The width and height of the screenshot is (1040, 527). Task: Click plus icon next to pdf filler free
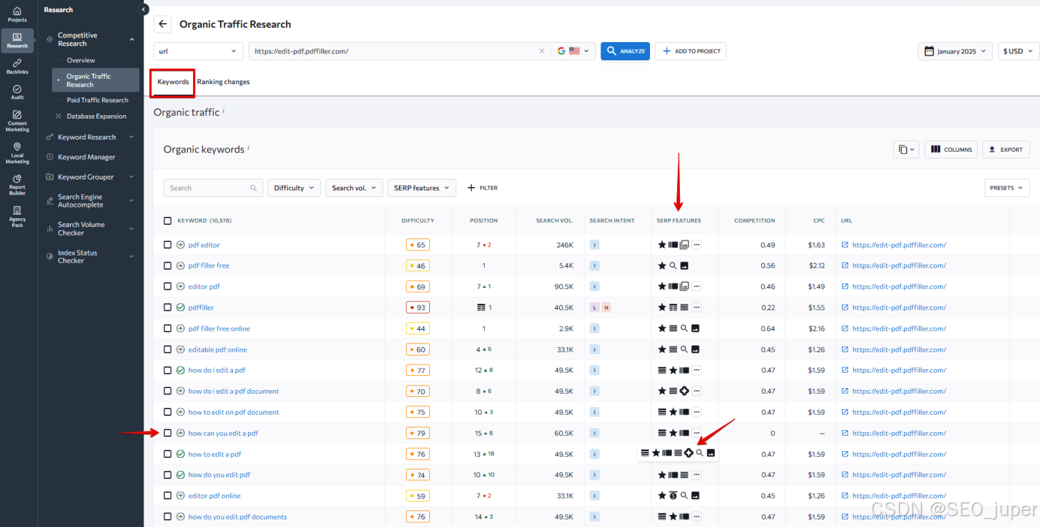pyautogui.click(x=180, y=266)
